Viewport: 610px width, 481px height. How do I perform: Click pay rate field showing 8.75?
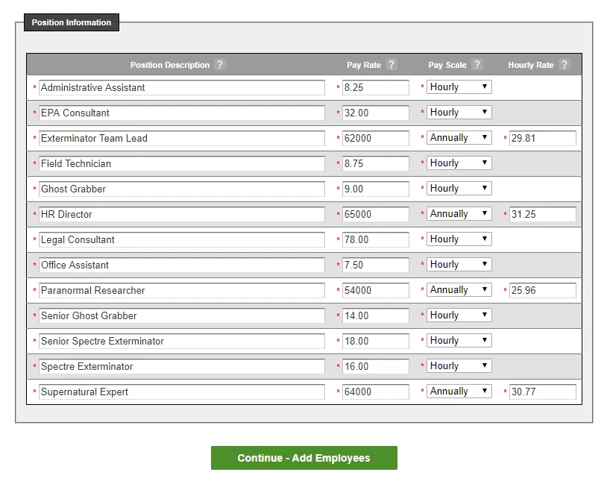pos(376,163)
